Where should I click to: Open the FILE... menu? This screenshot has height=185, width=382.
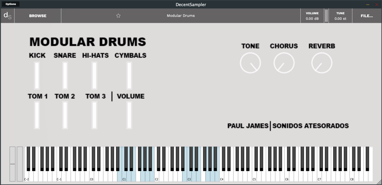pyautogui.click(x=367, y=16)
